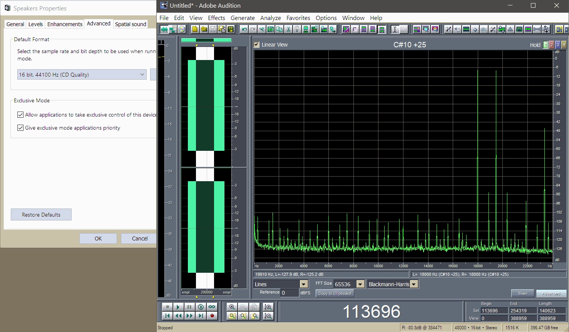569x332 pixels.
Task: Click the Trim/crop selection icon
Action: pyautogui.click(x=270, y=29)
